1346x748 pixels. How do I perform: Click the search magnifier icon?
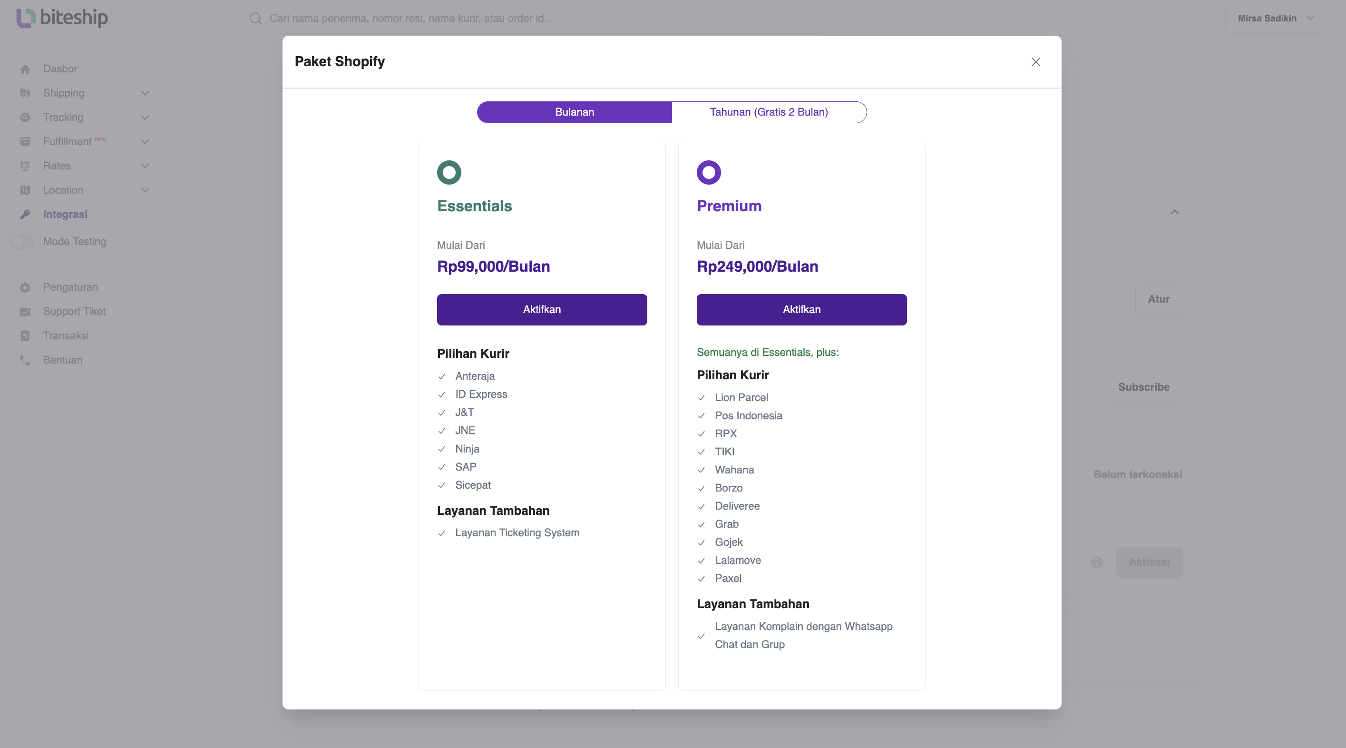(x=255, y=19)
